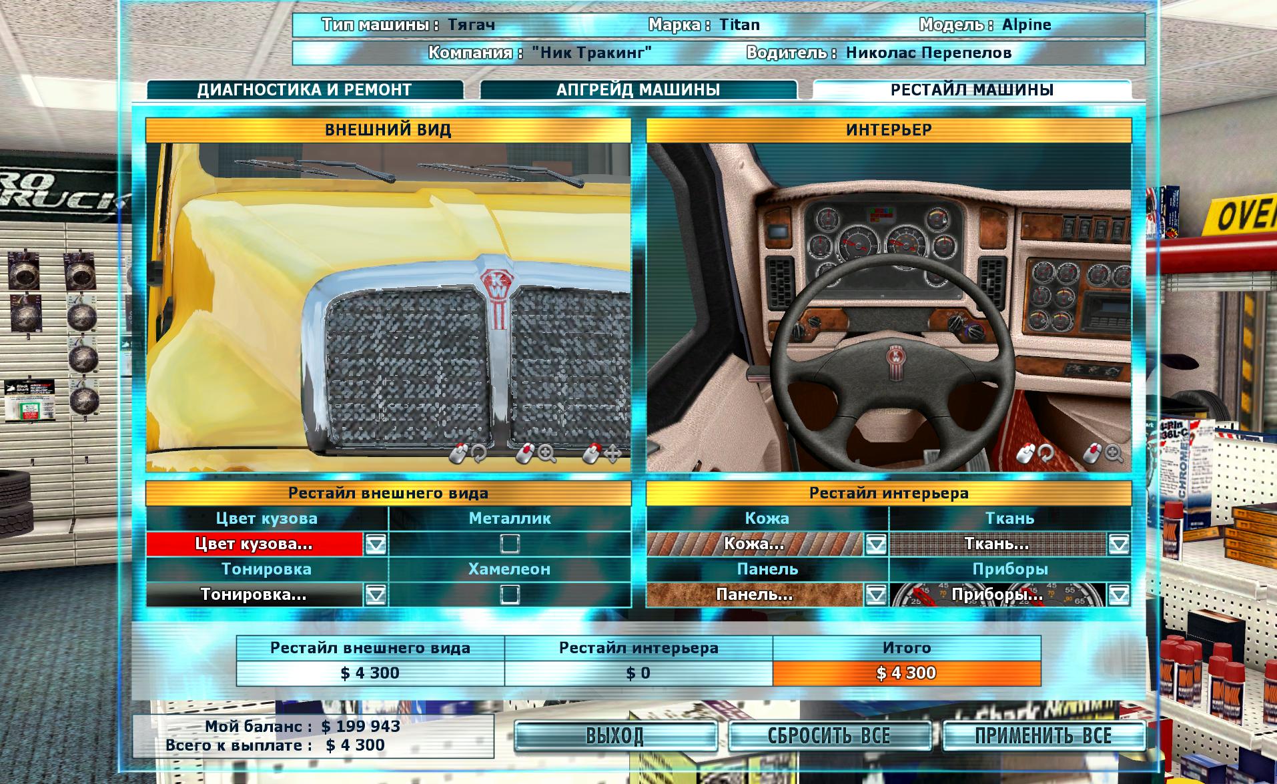Open the Кожа dropdown arrow
The image size is (1277, 784).
[876, 544]
